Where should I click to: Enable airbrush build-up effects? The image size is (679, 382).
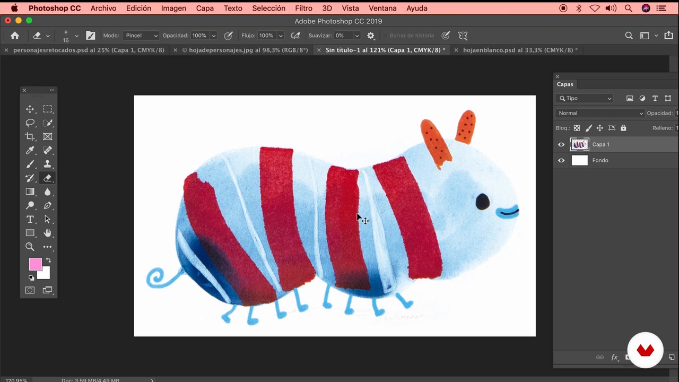pos(295,36)
